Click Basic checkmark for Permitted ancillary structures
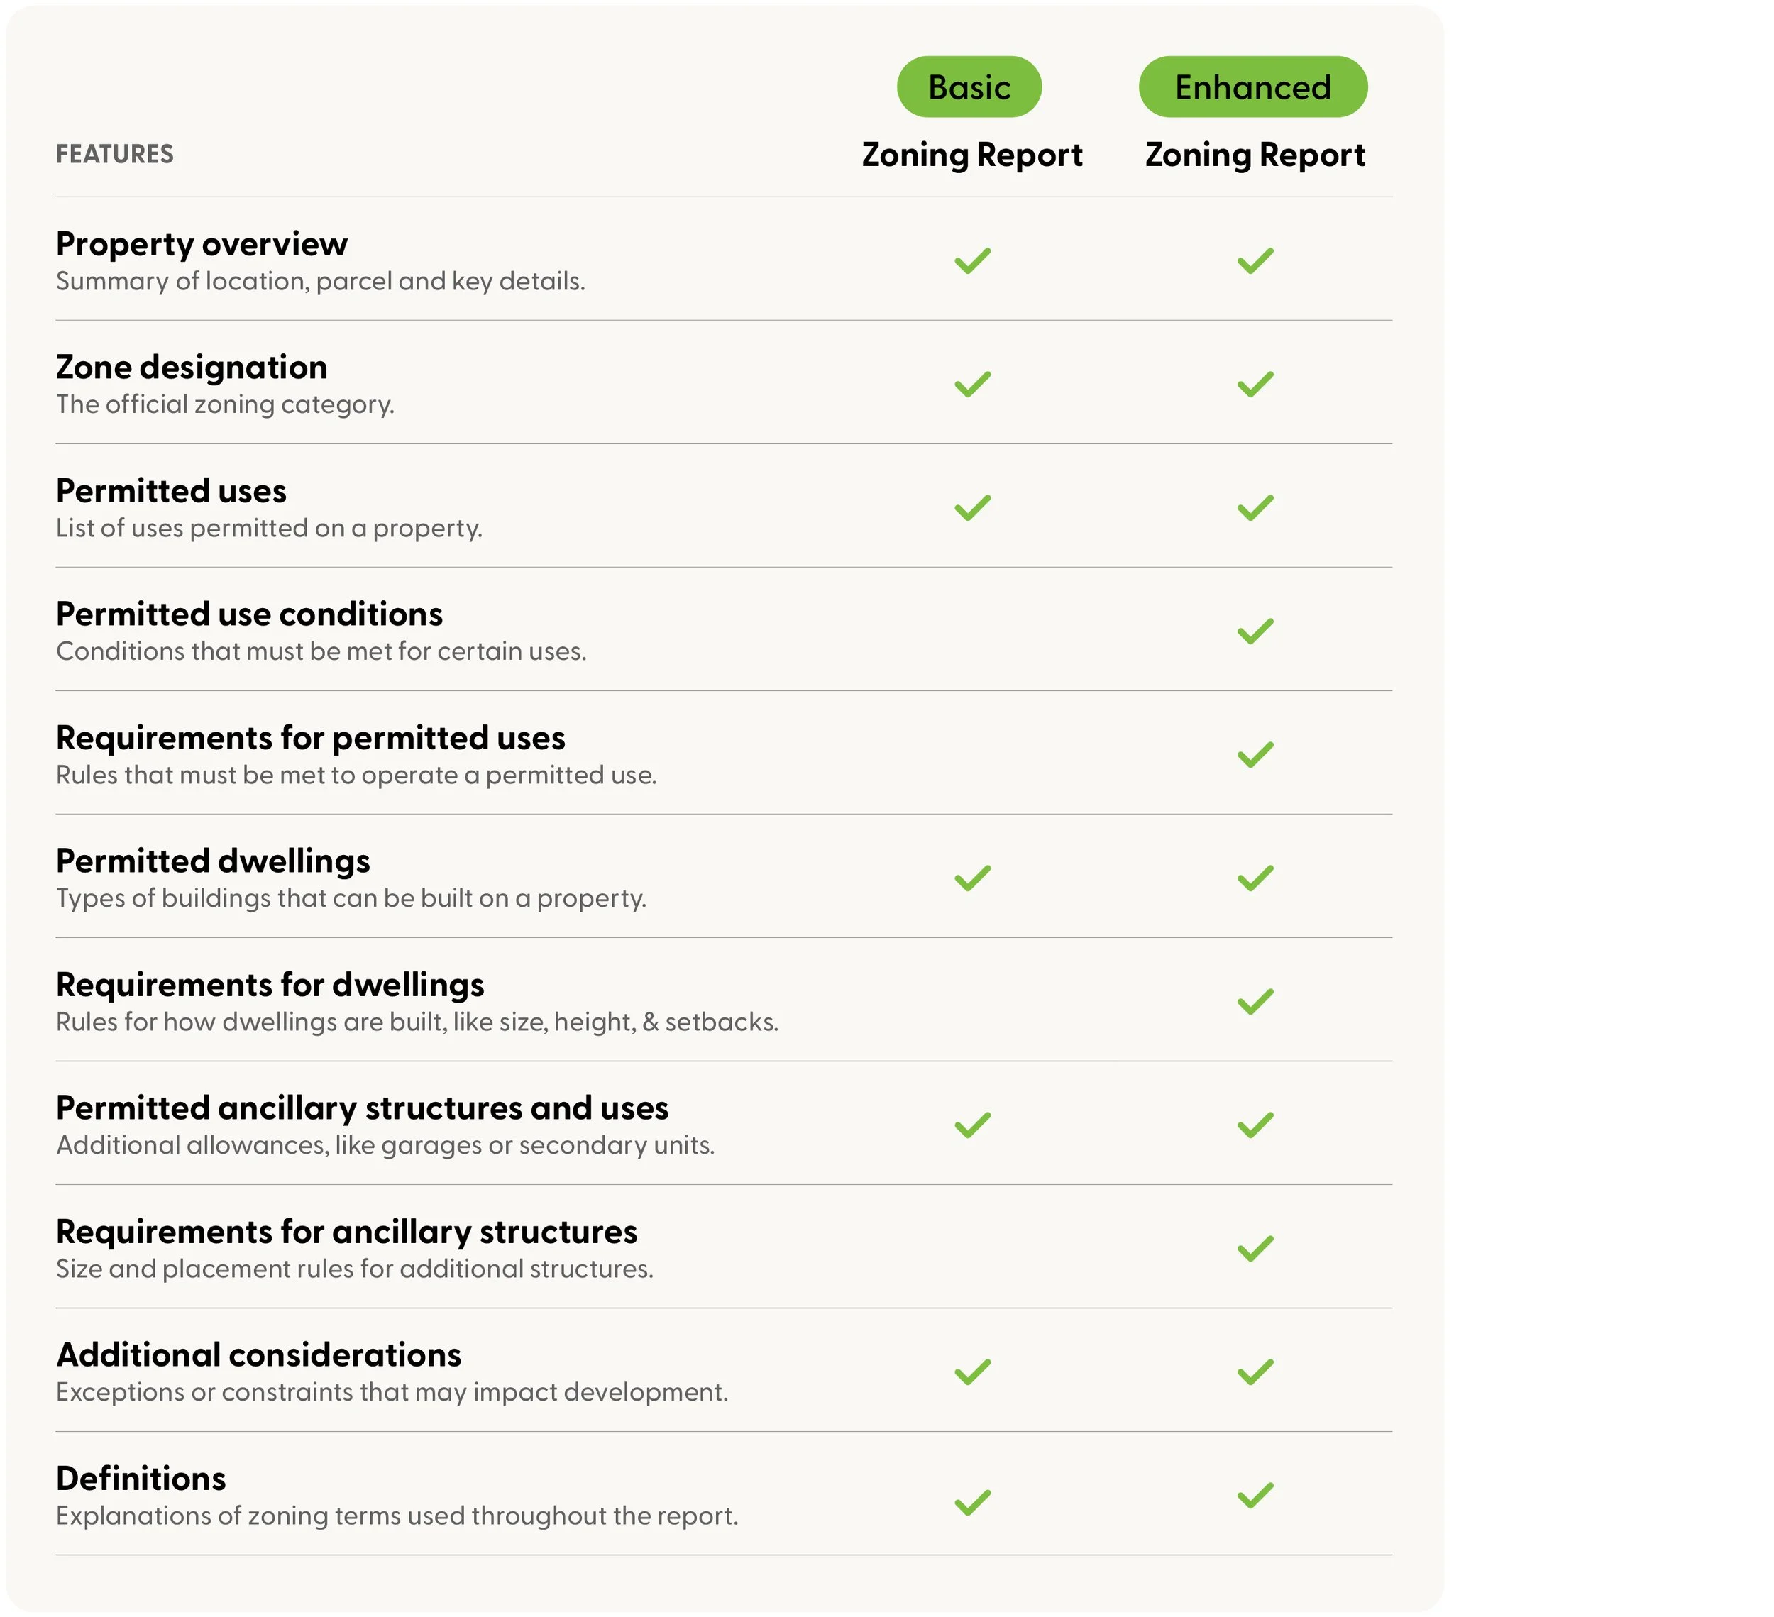Screen dimensions: 1774x1617 tap(972, 1125)
